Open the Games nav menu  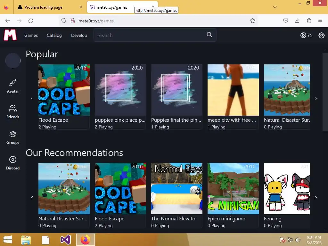pos(31,35)
